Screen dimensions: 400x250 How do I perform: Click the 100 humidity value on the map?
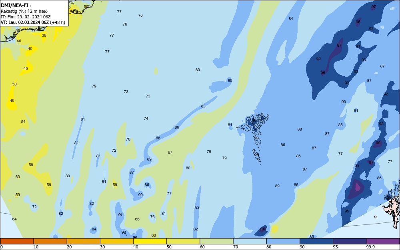263,229
